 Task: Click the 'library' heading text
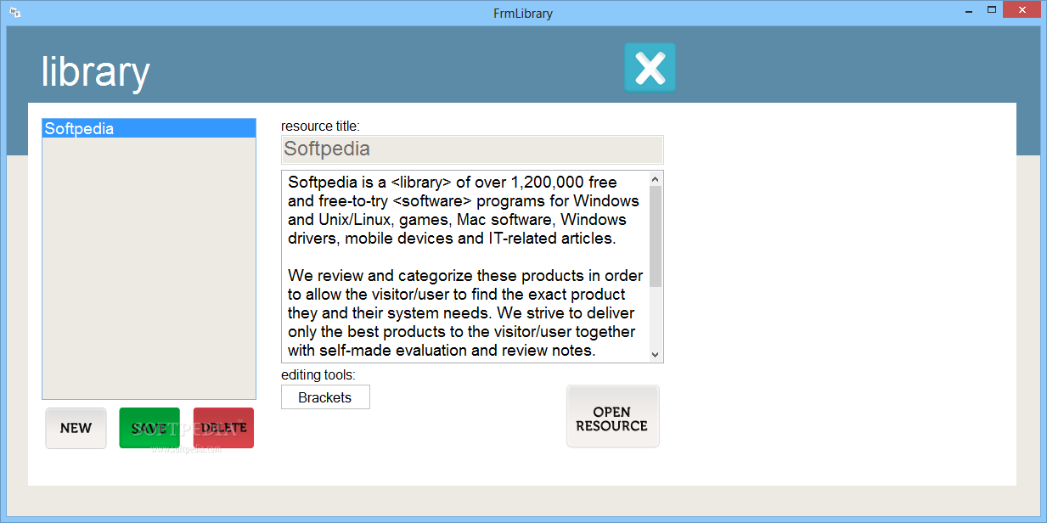95,71
